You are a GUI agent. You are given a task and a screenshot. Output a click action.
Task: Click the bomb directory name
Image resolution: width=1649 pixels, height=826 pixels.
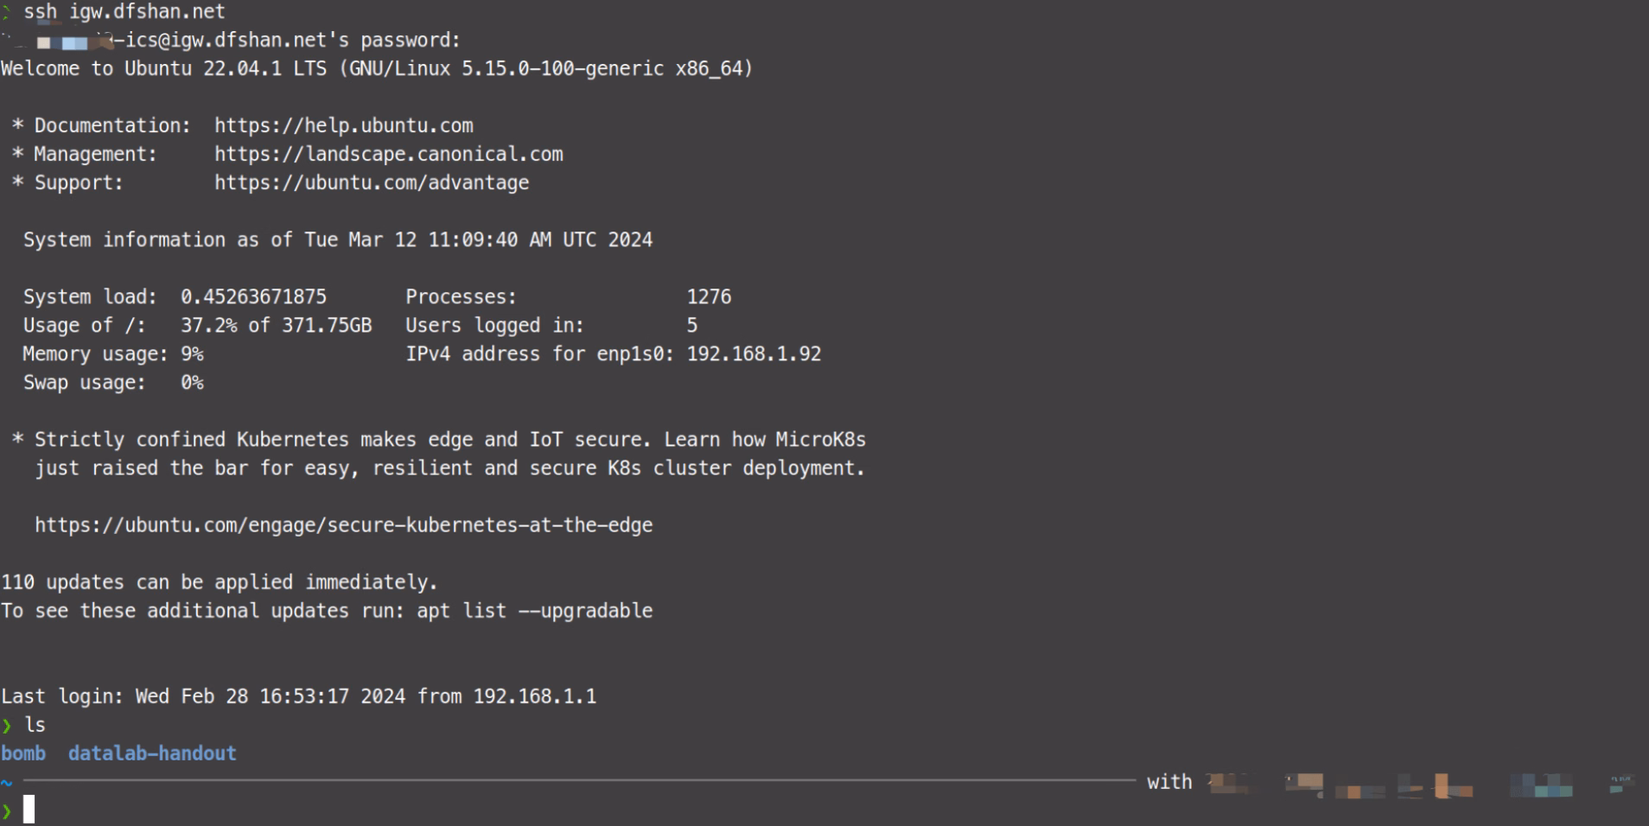point(23,753)
